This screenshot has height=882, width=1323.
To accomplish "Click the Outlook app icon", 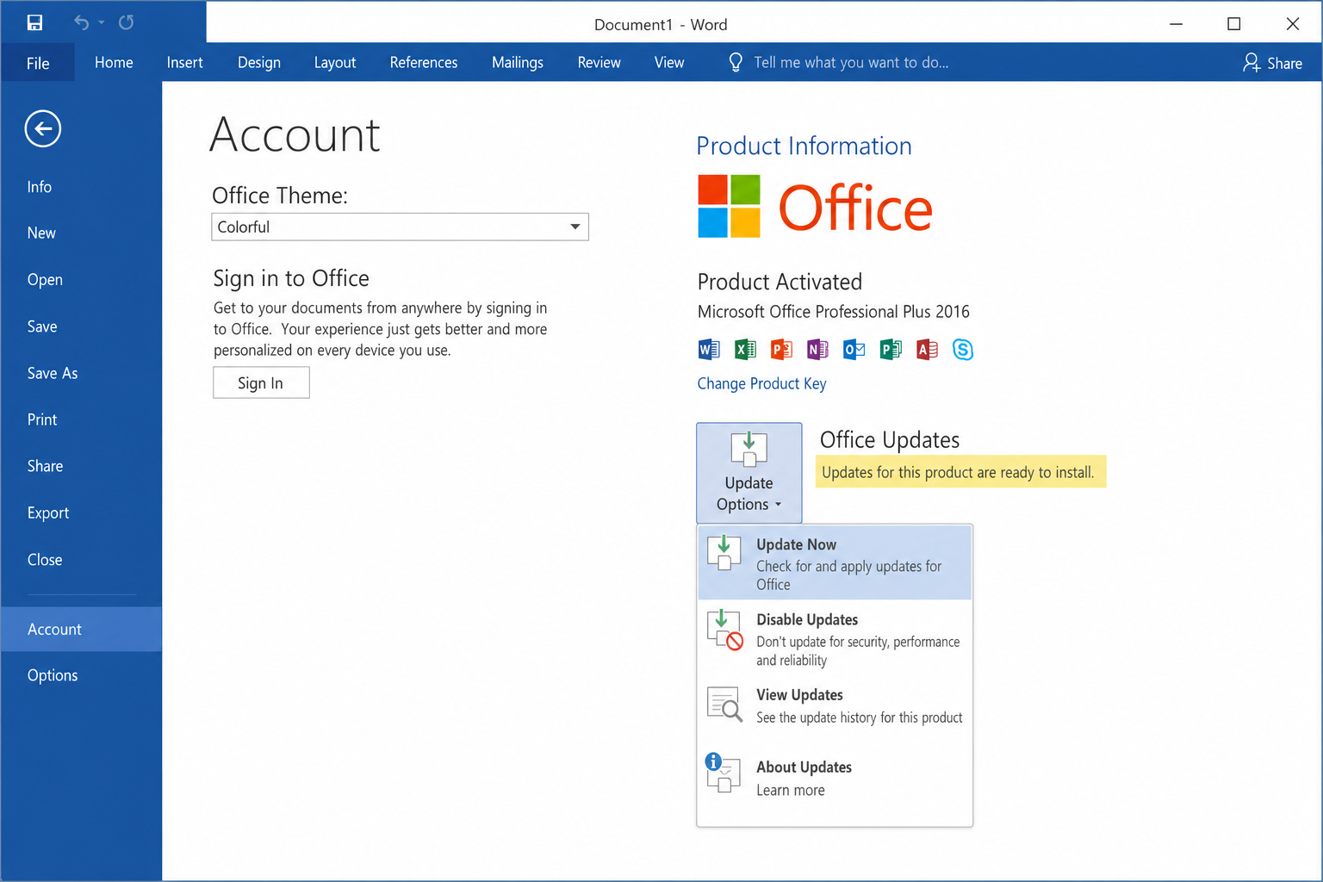I will [854, 349].
